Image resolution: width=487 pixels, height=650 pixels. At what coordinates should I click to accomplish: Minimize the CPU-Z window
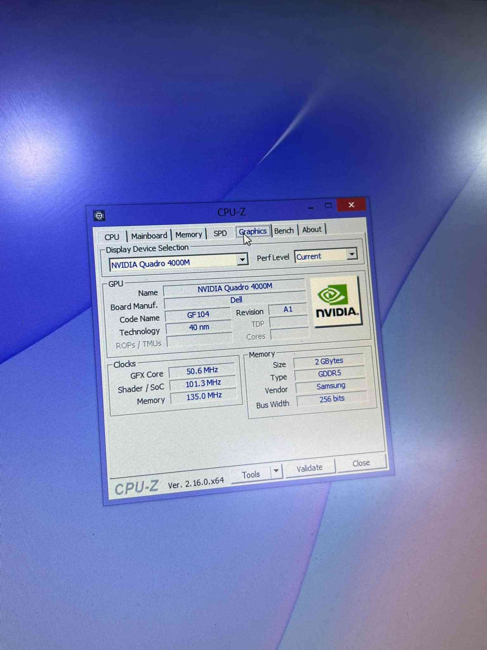(311, 208)
